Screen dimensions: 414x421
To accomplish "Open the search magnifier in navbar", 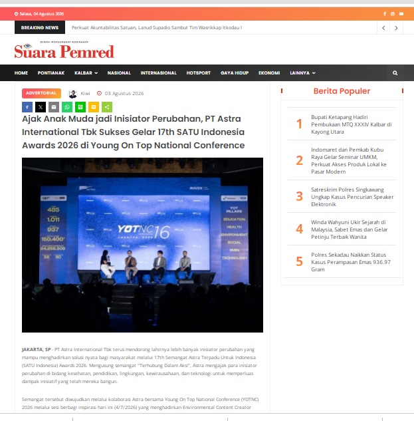I will pos(395,72).
